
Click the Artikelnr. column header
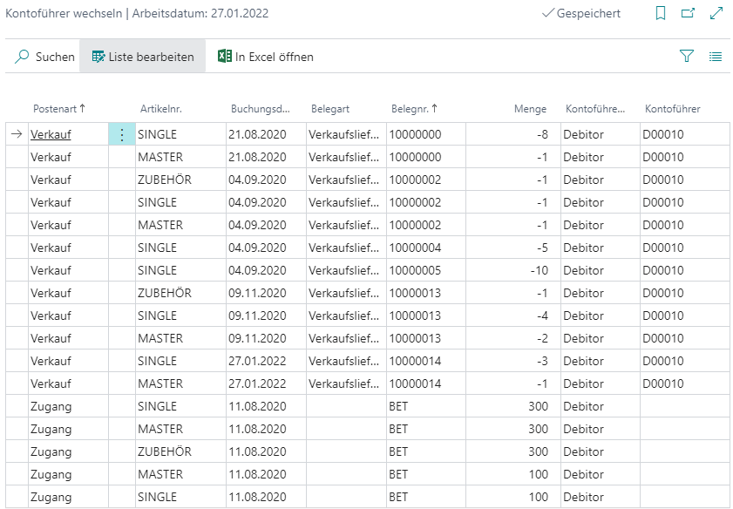coord(160,109)
